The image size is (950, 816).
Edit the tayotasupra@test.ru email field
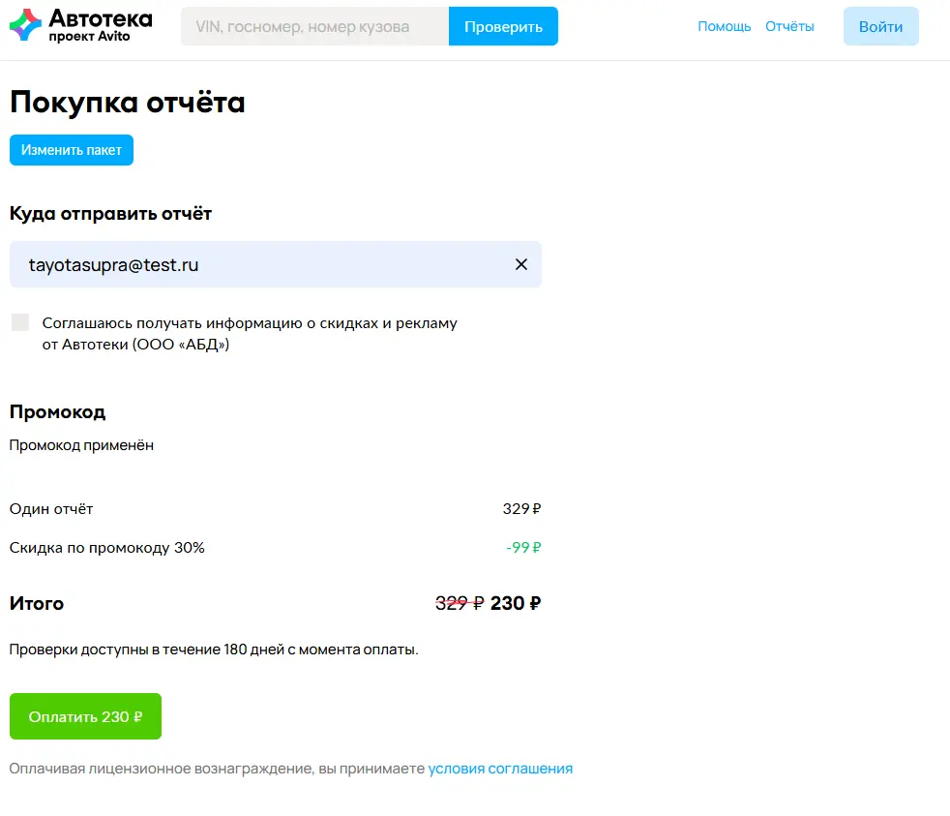click(276, 264)
